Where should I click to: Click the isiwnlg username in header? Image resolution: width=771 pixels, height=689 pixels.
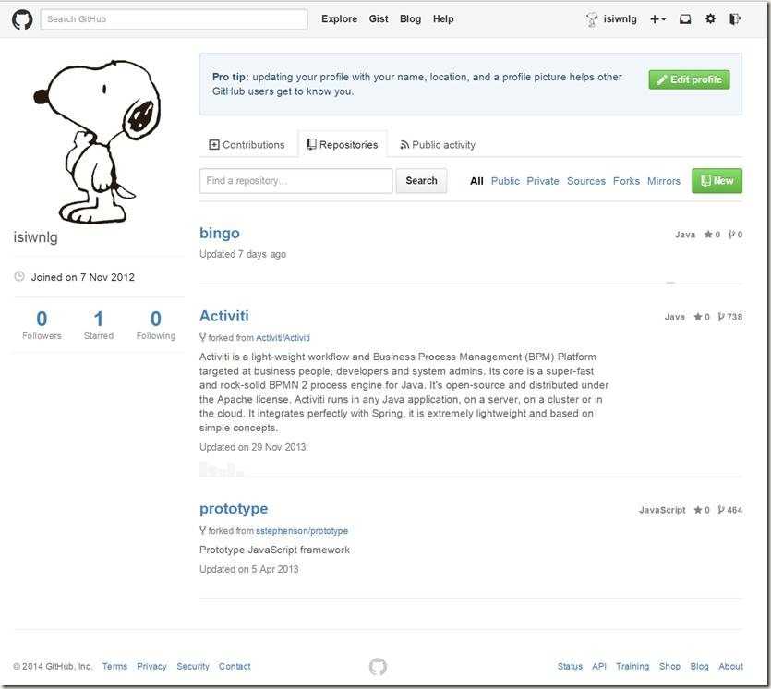click(620, 19)
